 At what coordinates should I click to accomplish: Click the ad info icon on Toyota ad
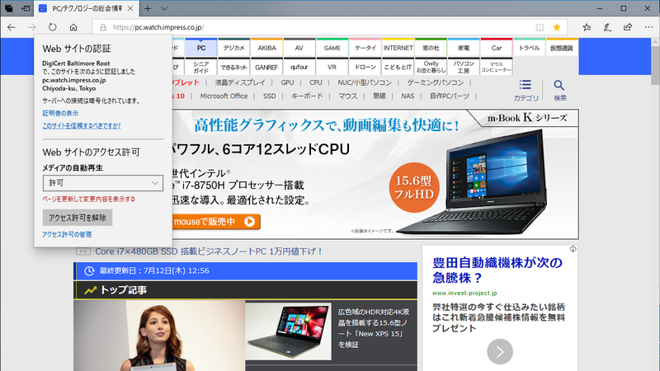coord(573,249)
